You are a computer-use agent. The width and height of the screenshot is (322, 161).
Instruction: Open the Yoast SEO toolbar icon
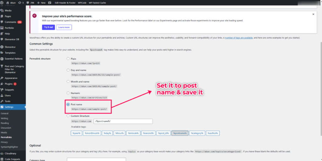click(50, 3)
